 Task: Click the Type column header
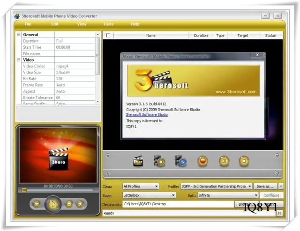pos(220,36)
